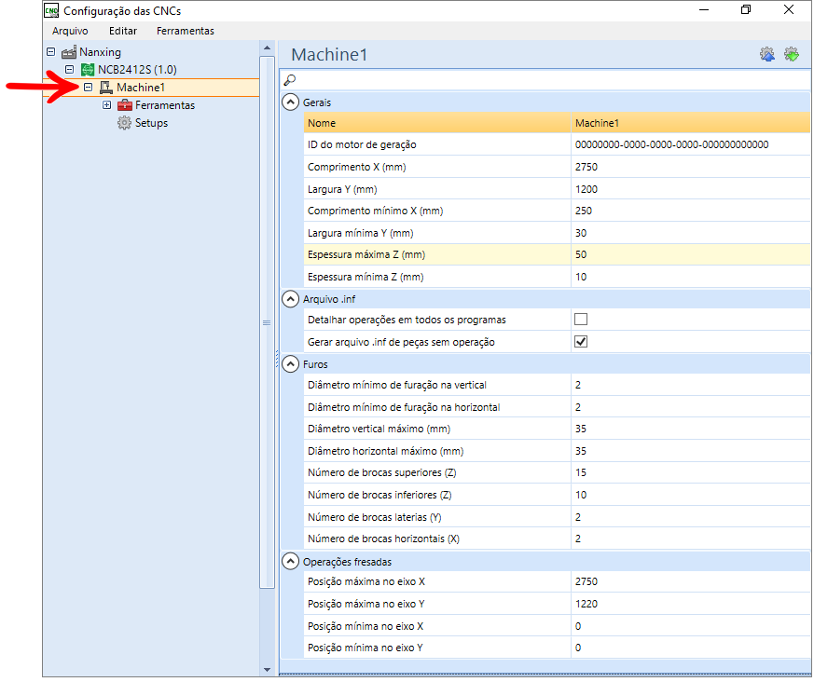Select NCB2412S (1.0) tree label
814x682 pixels.
click(137, 70)
